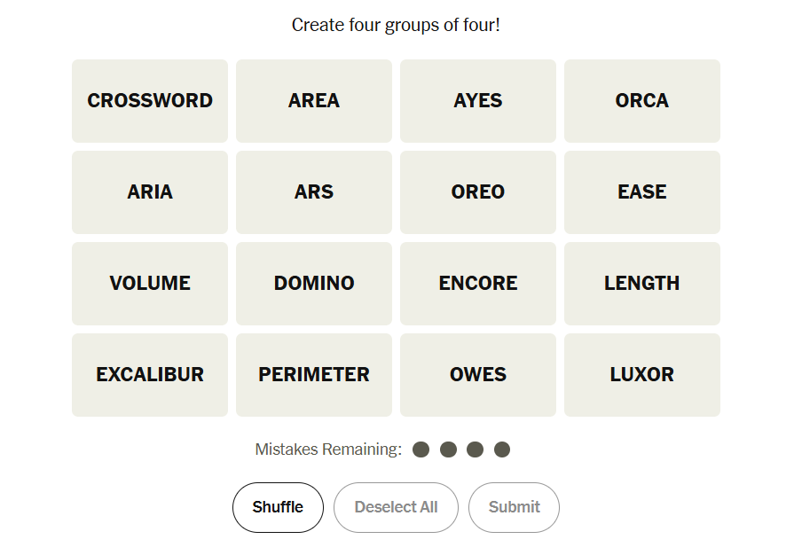The height and width of the screenshot is (555, 794).
Task: Toggle the AYES tile
Action: [x=478, y=101]
